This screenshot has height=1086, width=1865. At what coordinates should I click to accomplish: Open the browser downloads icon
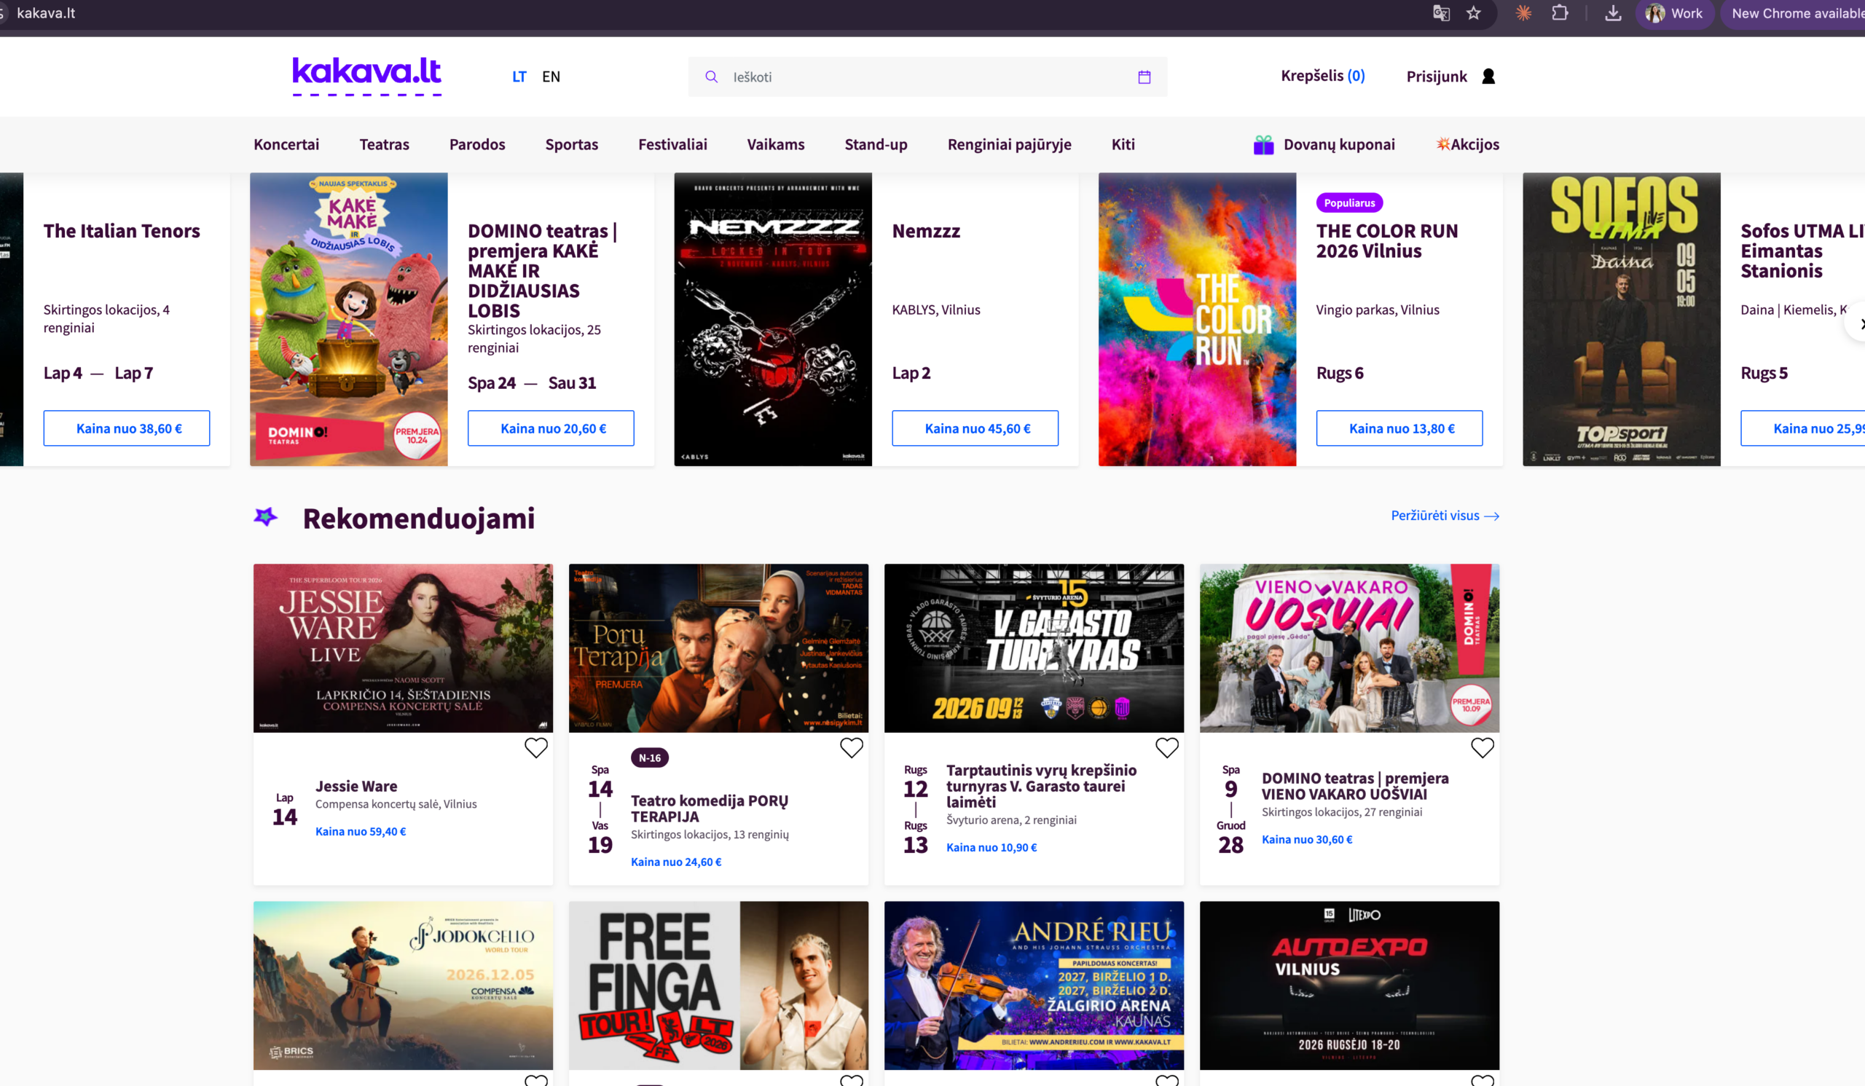click(x=1614, y=13)
